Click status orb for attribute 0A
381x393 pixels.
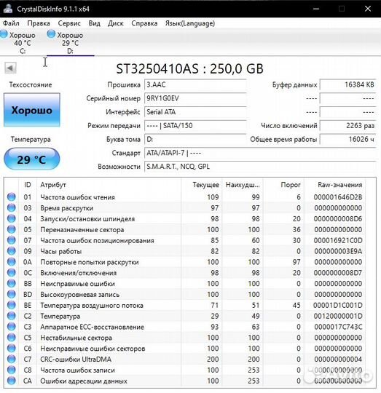point(11,262)
